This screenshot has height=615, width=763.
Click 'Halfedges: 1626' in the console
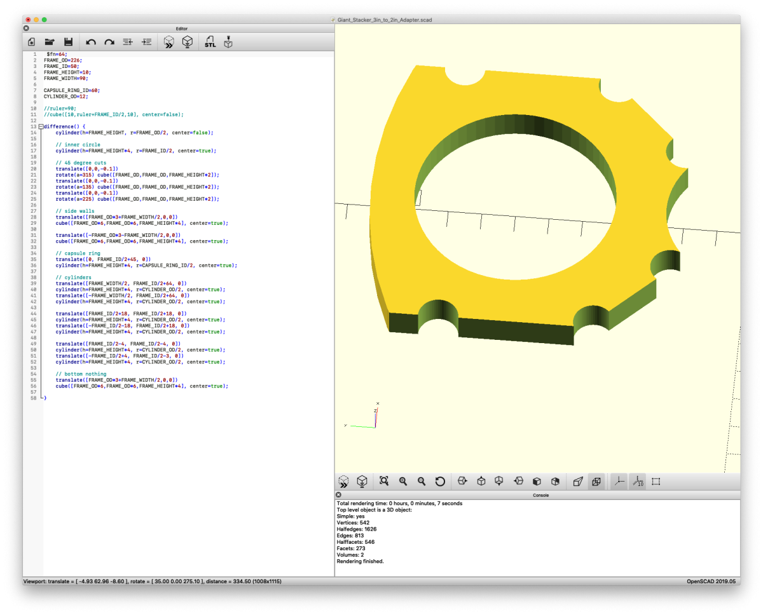coord(357,529)
